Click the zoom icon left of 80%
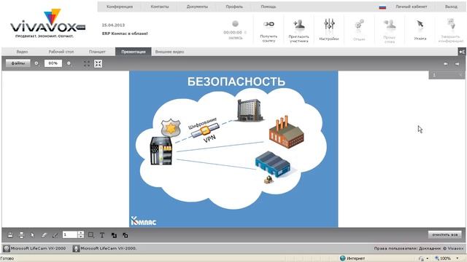The width and height of the screenshot is (467, 262). [36, 63]
